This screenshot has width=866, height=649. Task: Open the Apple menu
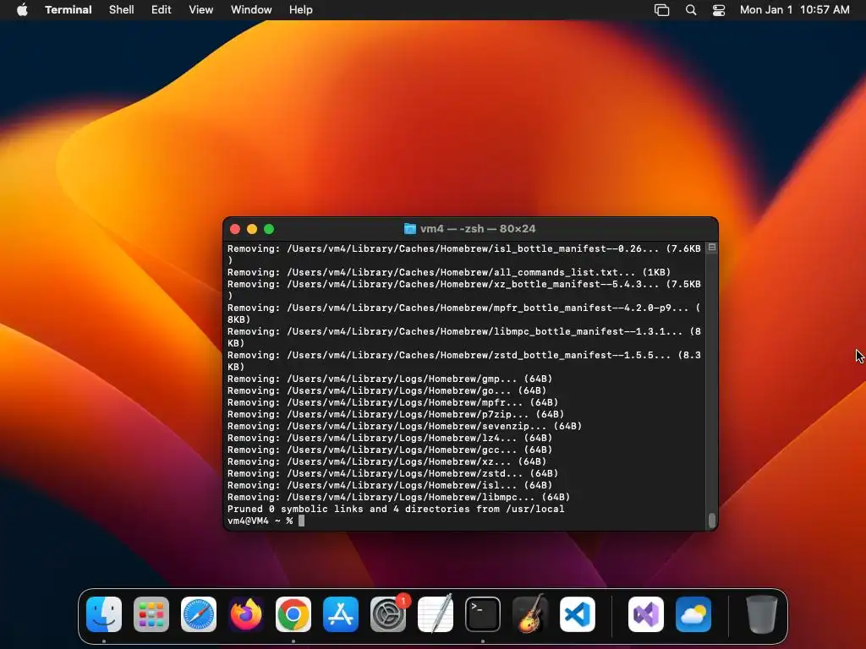point(22,10)
